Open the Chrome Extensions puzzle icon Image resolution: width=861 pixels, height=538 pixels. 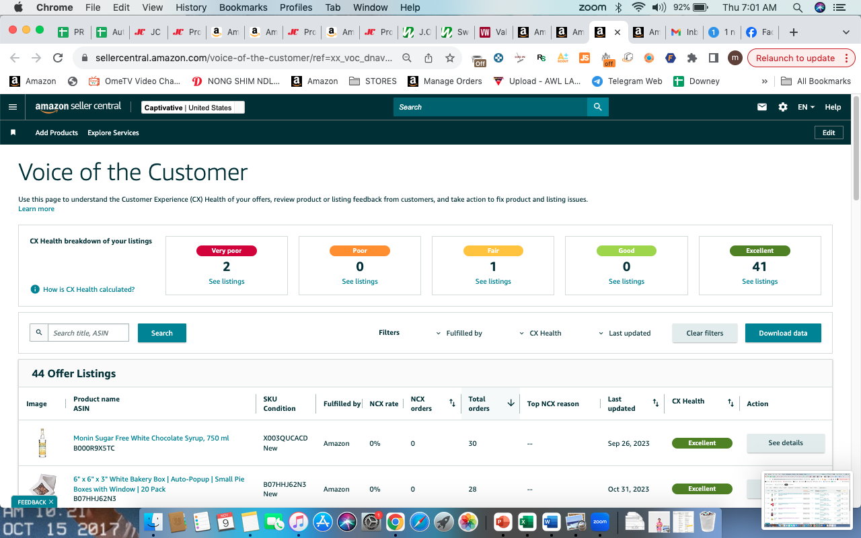coord(691,58)
